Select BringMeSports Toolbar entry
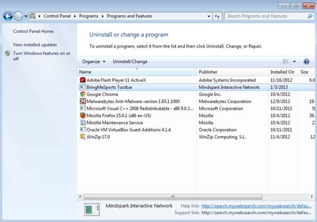The image size is (317, 222). [109, 87]
